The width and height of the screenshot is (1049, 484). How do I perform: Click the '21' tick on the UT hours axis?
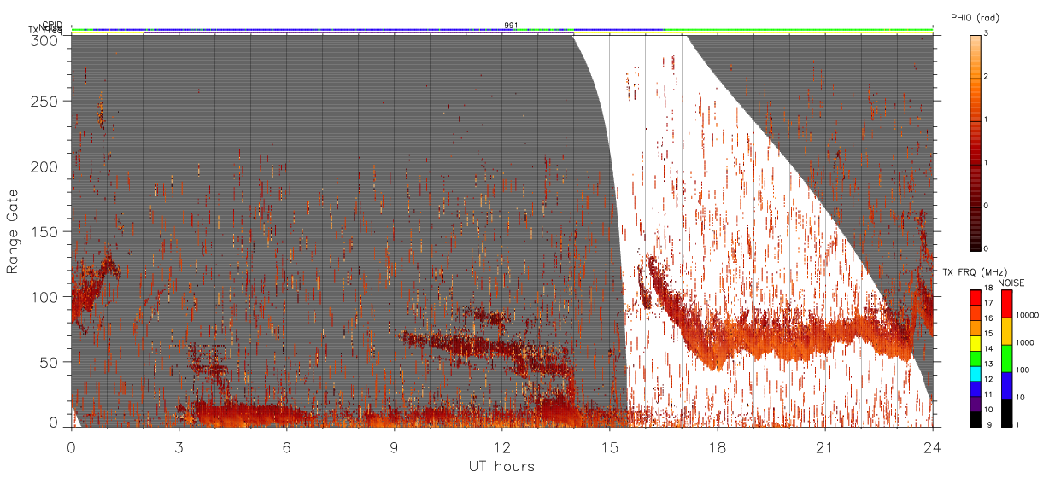[x=824, y=447]
